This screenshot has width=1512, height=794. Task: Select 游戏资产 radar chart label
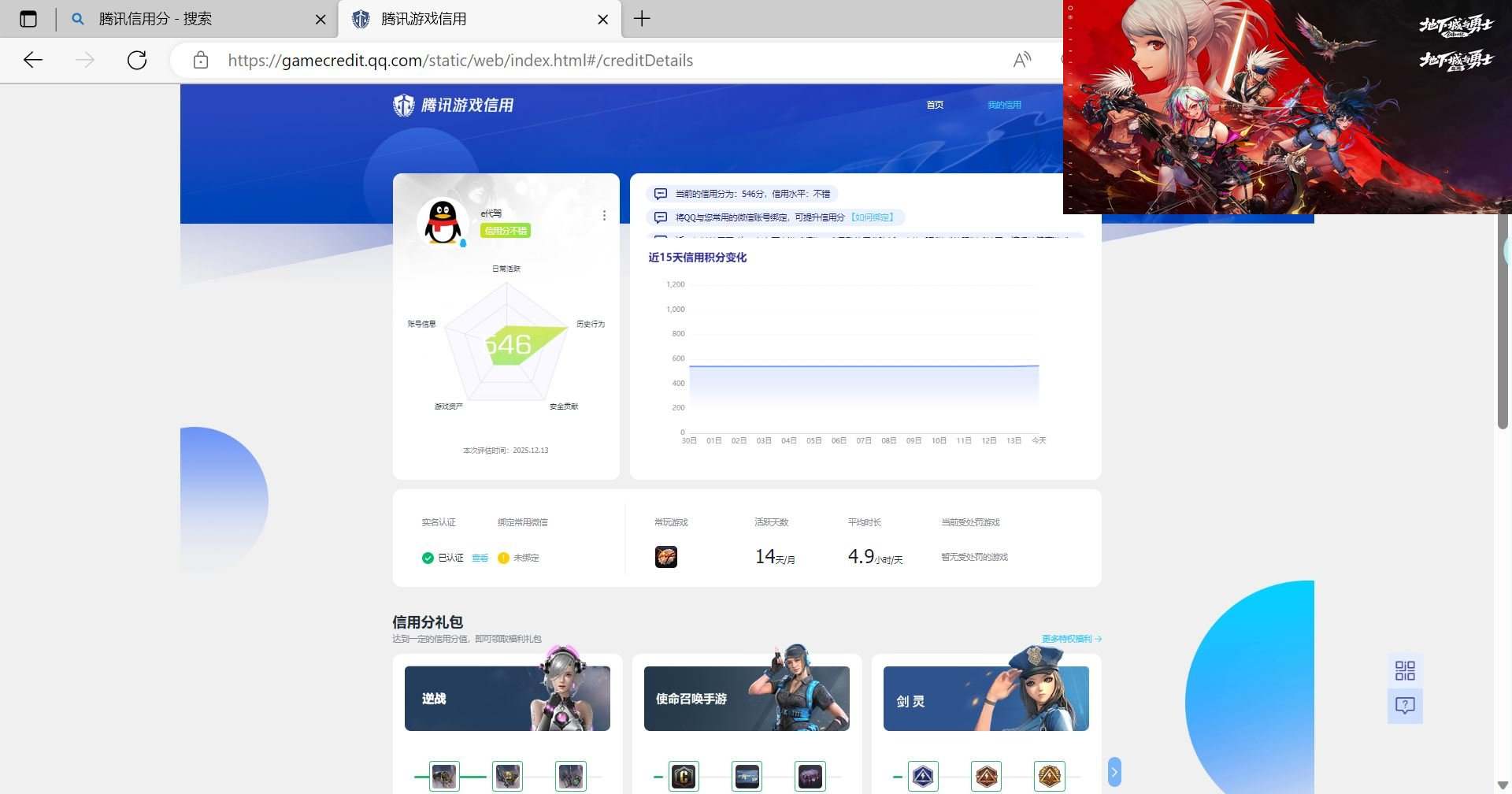pyautogui.click(x=449, y=406)
